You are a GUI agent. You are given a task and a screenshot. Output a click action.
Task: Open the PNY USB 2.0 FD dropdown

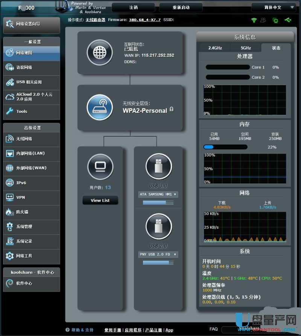[158, 255]
